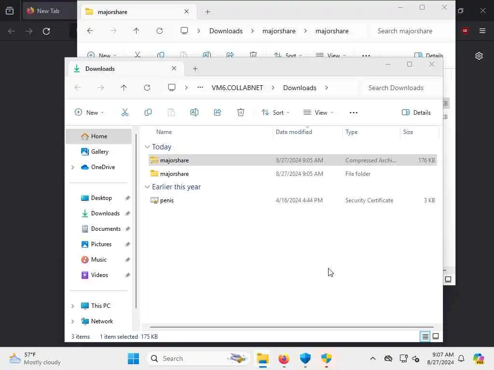Screen dimensions: 494x370
Task: Select the majorshare compressed archive file
Action: [x=293, y=160]
